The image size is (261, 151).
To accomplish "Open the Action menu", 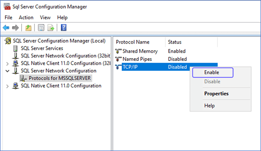I will [x=26, y=17].
